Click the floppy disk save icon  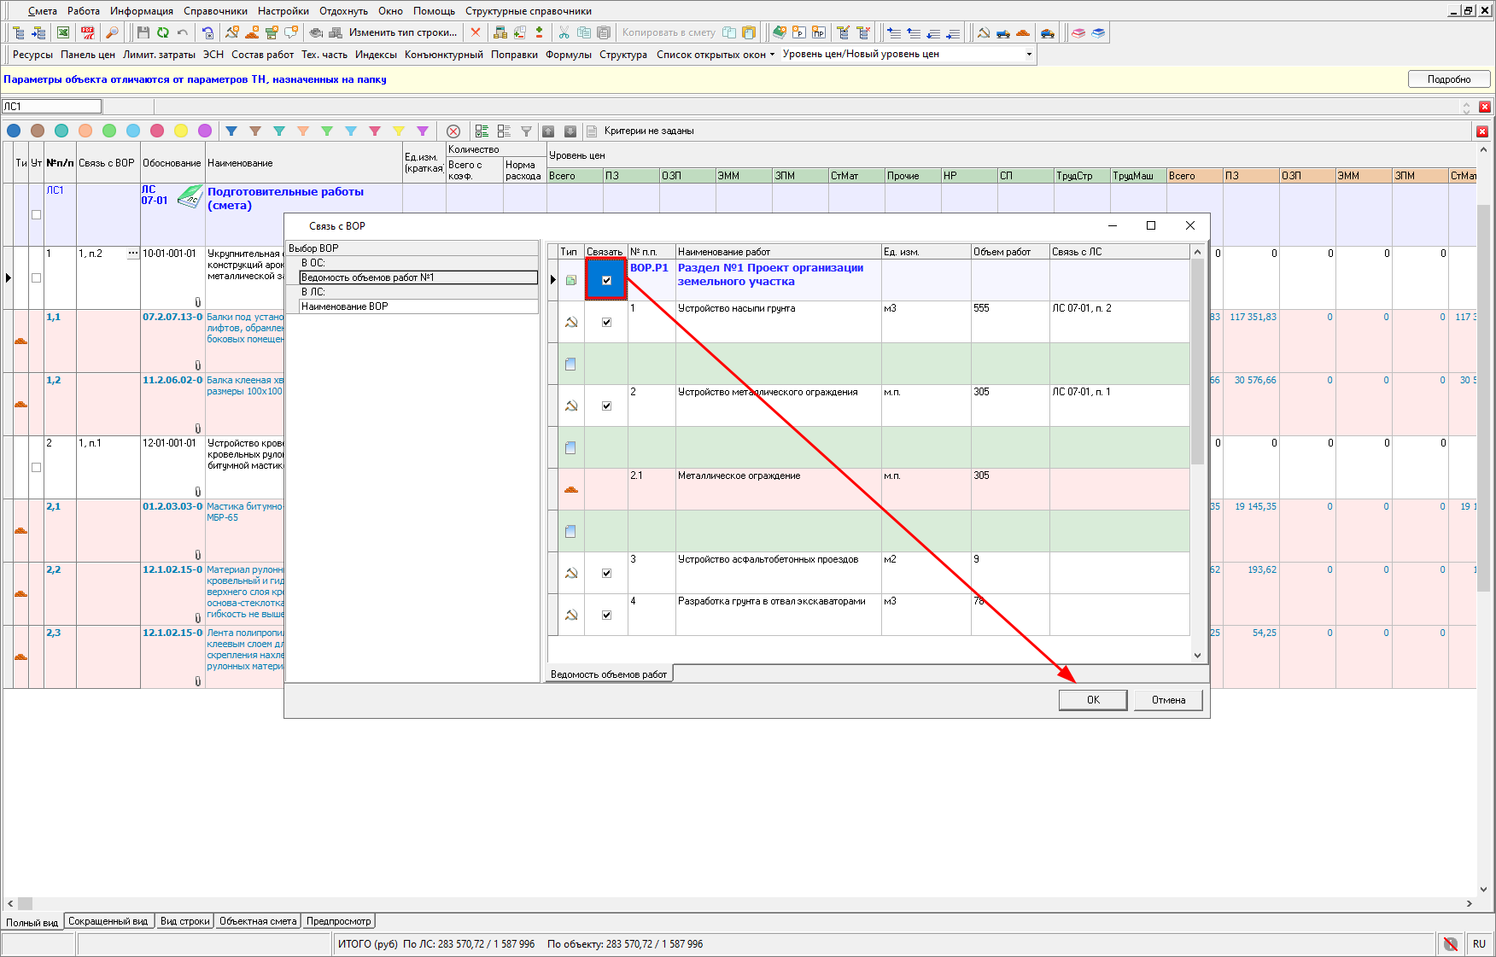tap(143, 32)
